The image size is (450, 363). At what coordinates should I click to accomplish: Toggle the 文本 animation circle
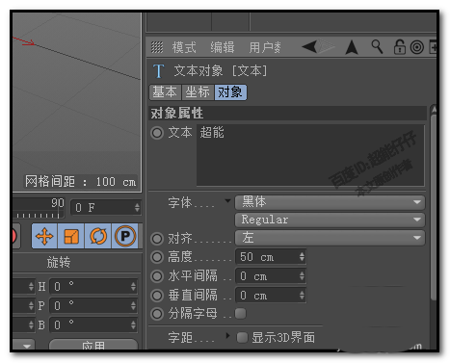[157, 133]
